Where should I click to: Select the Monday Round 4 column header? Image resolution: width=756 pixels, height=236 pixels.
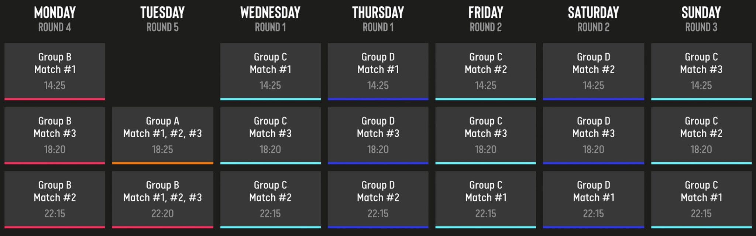(x=55, y=19)
